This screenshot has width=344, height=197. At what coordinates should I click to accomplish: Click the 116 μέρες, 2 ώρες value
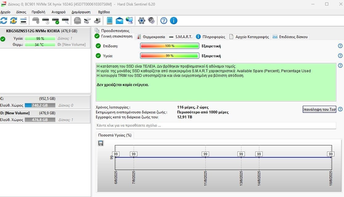pyautogui.click(x=193, y=107)
